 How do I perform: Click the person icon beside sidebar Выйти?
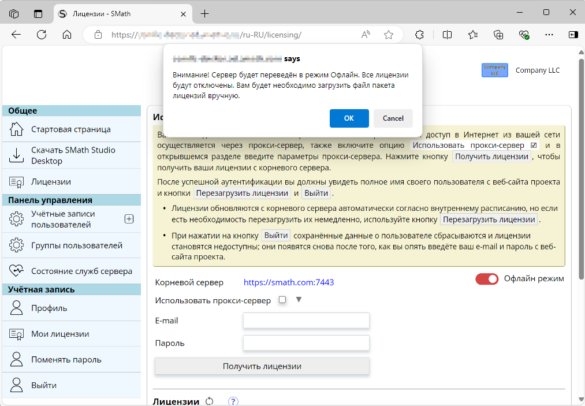16,385
